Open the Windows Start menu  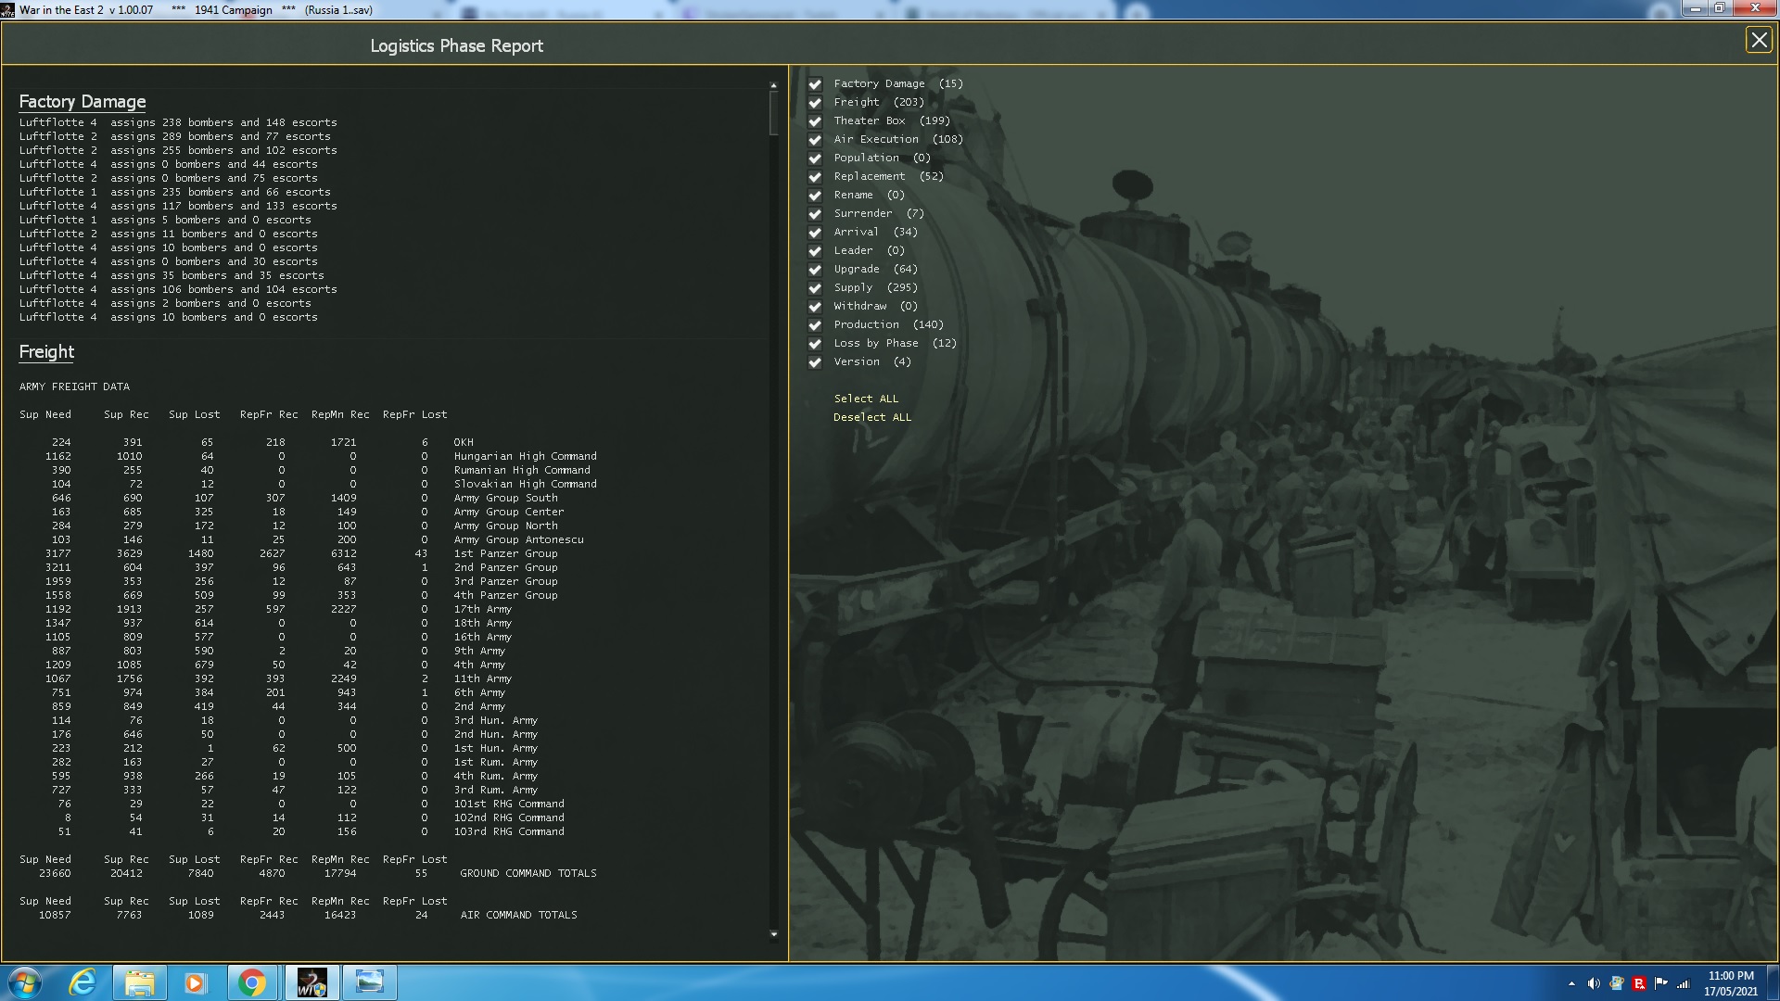coord(25,982)
